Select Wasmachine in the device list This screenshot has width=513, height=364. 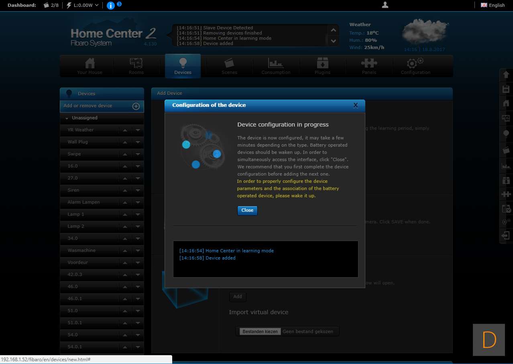[81, 250]
